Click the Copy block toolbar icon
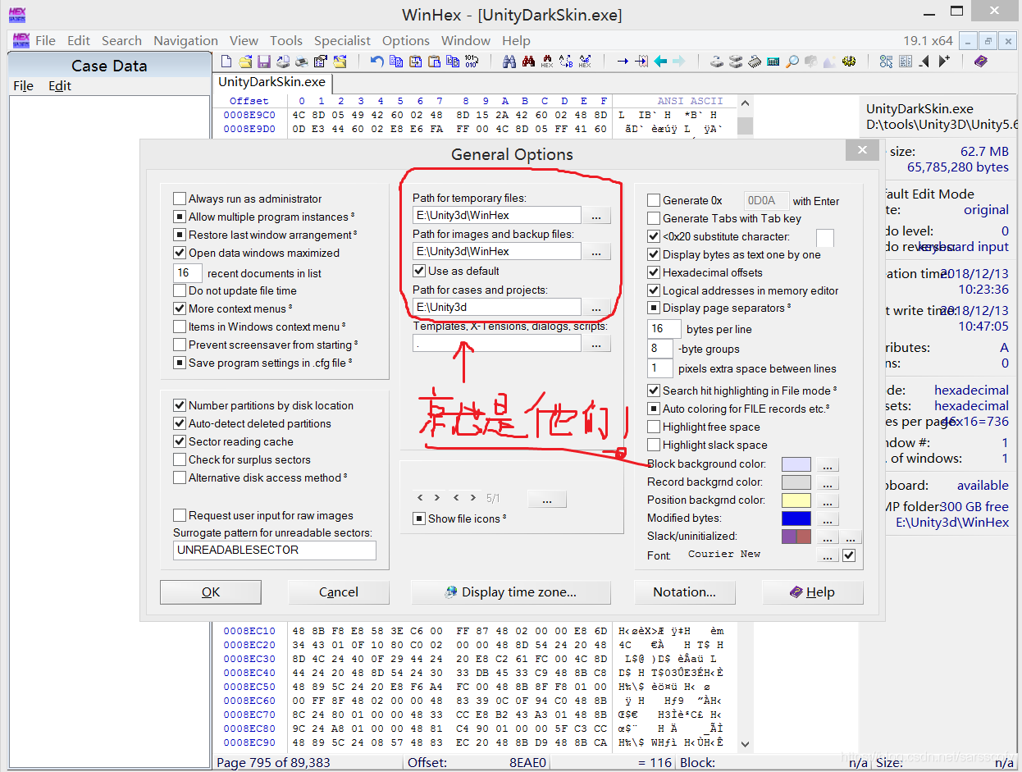The width and height of the screenshot is (1022, 772). click(396, 62)
